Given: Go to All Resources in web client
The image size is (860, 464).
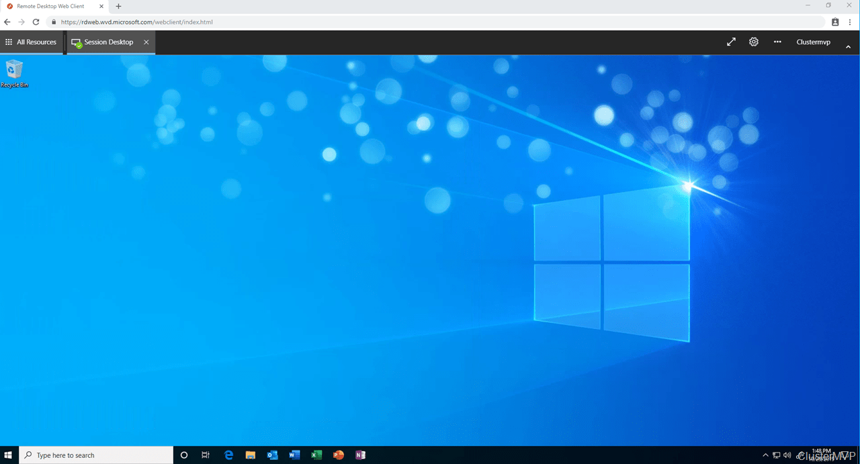Looking at the screenshot, I should coord(31,42).
